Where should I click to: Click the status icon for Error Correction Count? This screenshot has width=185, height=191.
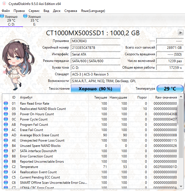(x=6, y=156)
